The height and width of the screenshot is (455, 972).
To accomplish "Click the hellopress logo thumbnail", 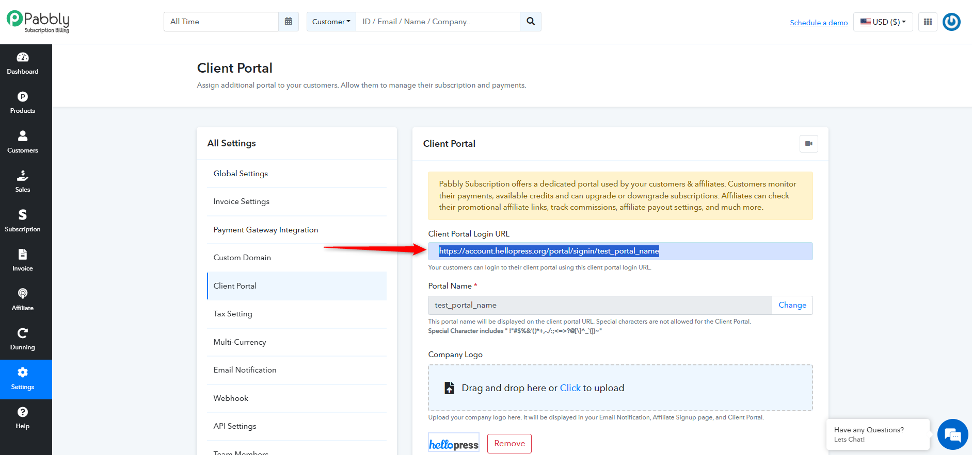I will pyautogui.click(x=454, y=444).
